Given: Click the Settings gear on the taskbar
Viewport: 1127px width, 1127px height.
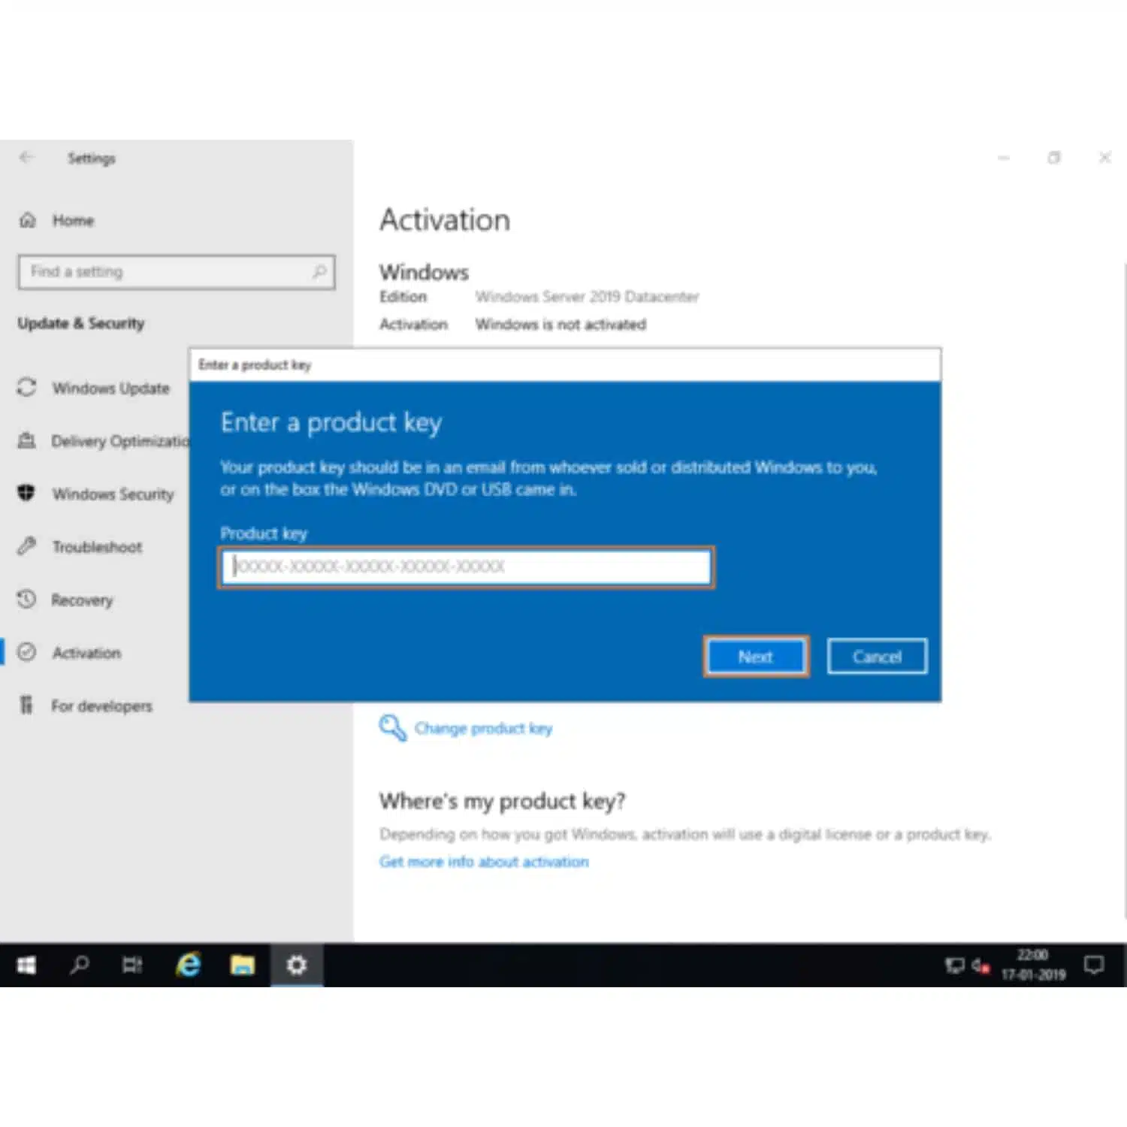Looking at the screenshot, I should pyautogui.click(x=297, y=965).
